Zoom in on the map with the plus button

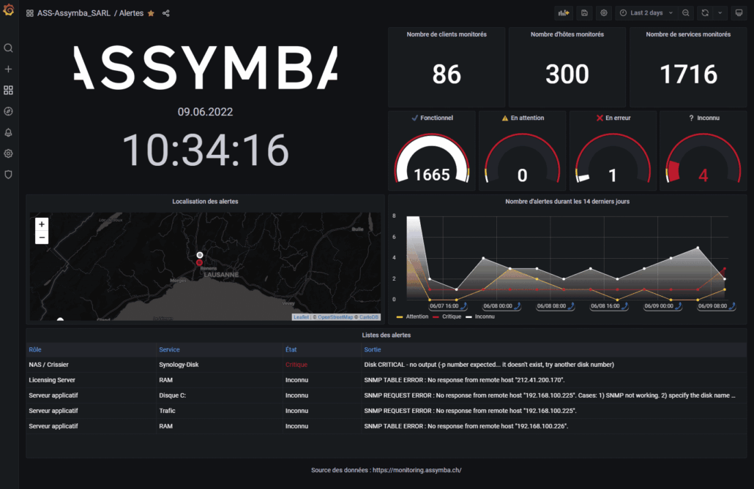tap(41, 224)
